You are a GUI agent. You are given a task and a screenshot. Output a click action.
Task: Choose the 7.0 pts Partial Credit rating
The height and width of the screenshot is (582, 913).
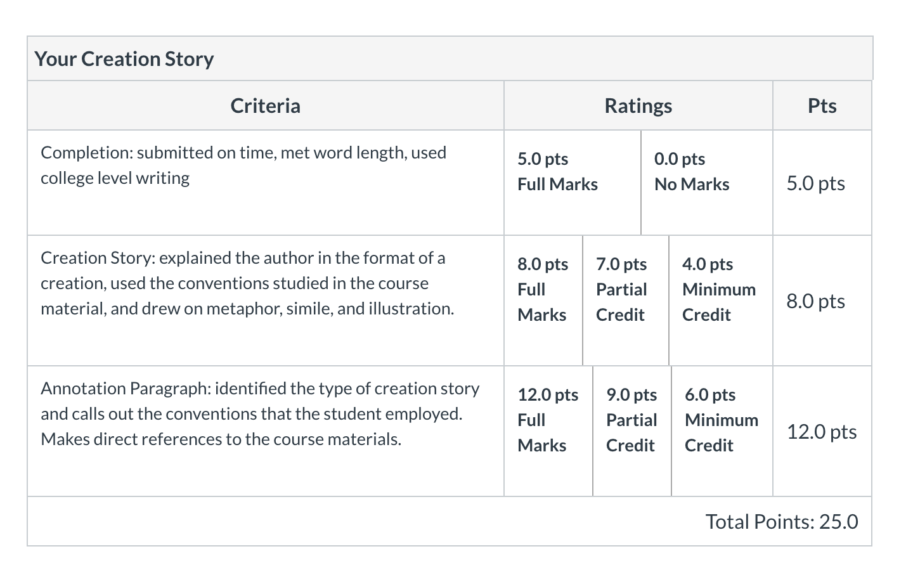[621, 290]
